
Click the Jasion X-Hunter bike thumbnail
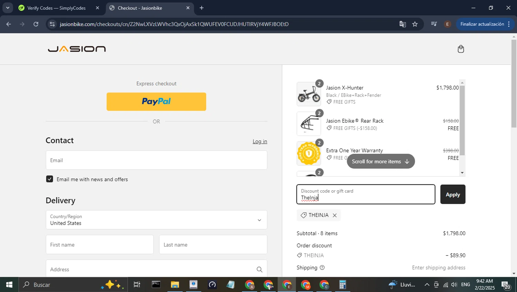pos(309,94)
